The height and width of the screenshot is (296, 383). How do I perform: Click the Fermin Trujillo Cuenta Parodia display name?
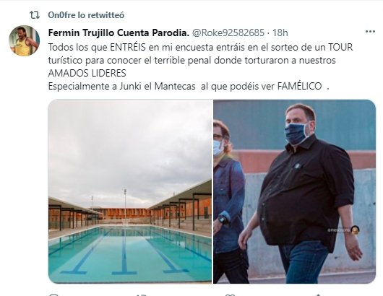(x=119, y=32)
